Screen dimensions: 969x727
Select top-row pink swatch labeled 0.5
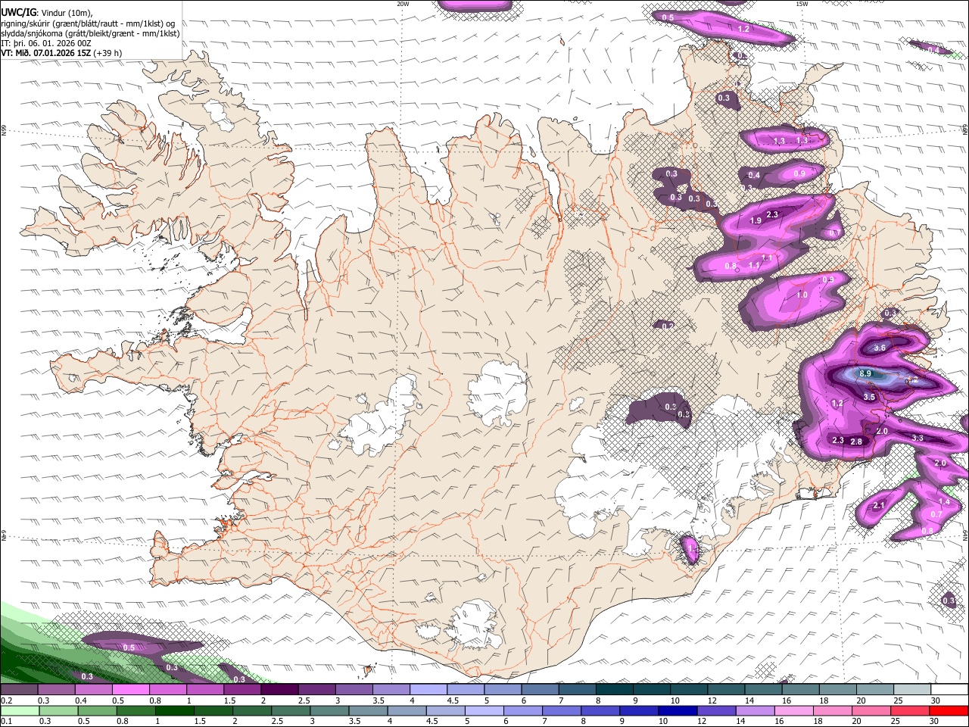(130, 690)
